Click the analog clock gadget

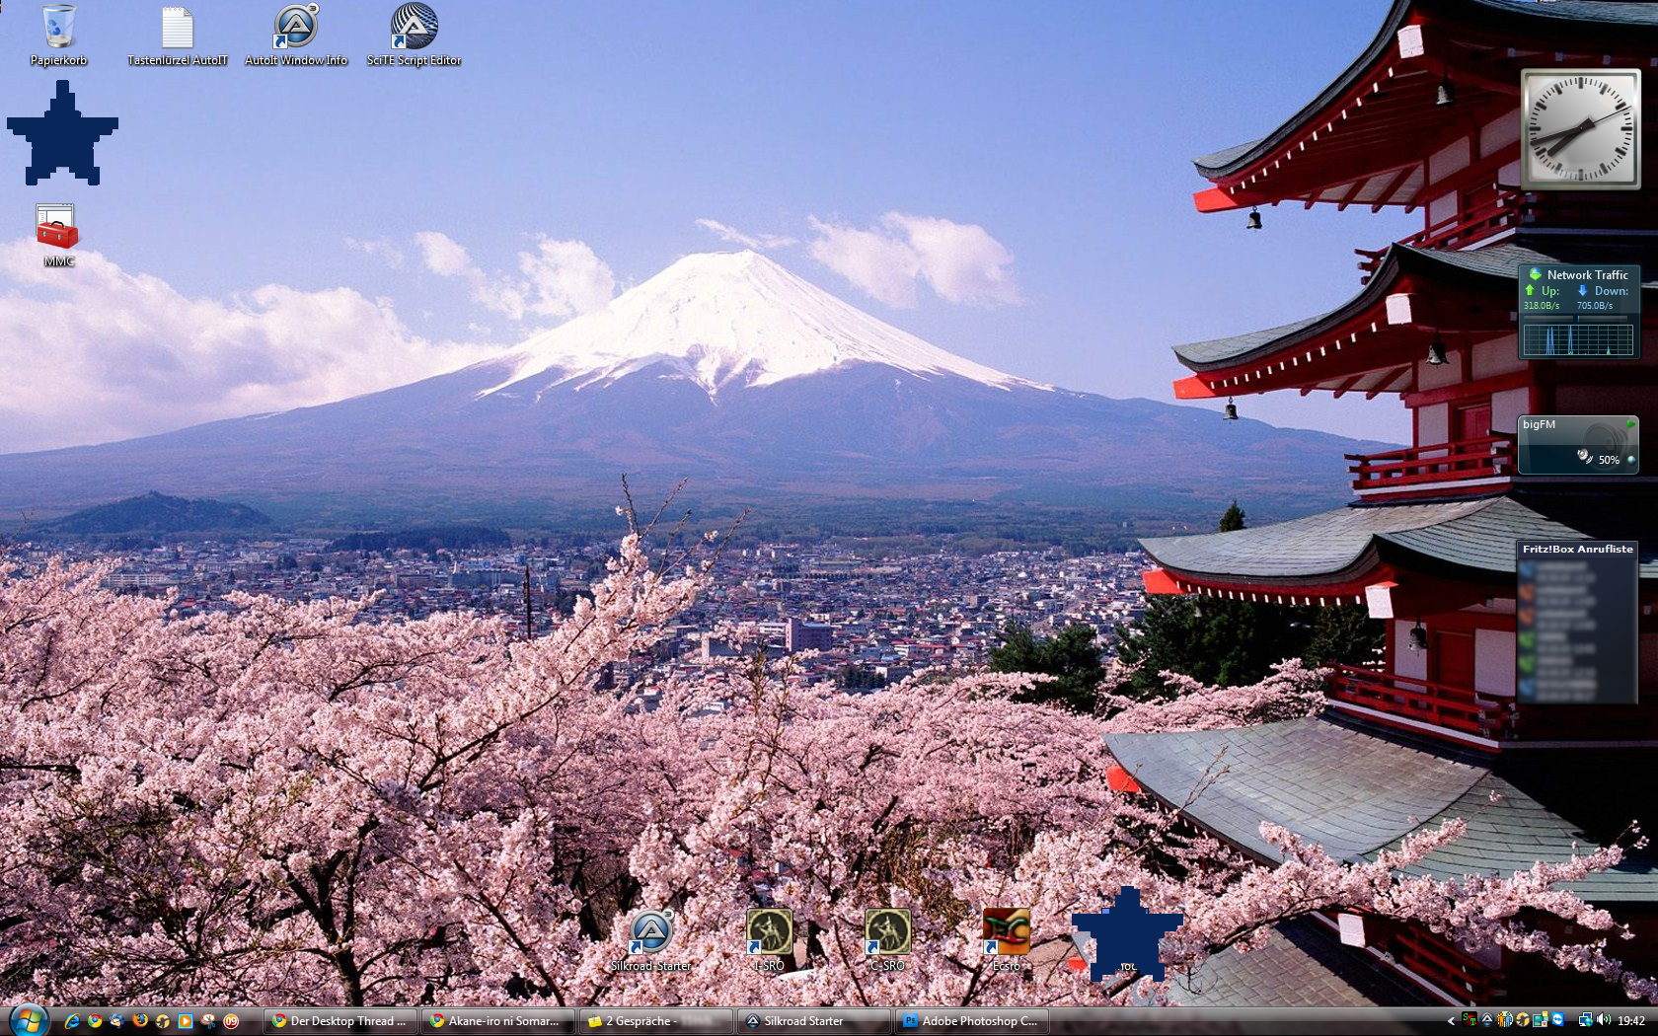tap(1580, 129)
